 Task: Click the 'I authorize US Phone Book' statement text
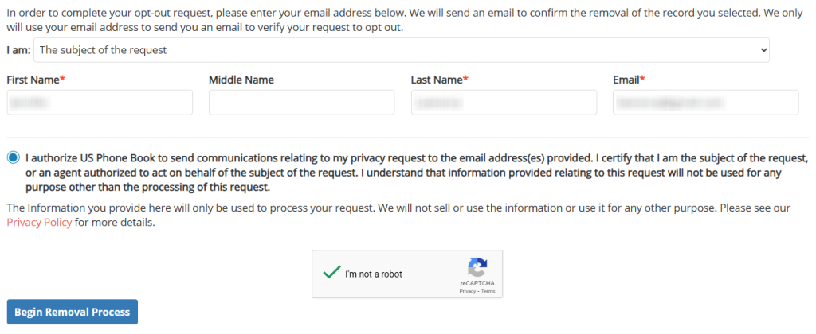click(398, 172)
